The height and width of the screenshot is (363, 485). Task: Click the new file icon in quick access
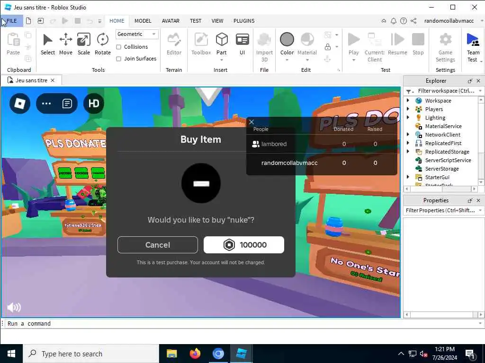tap(28, 21)
